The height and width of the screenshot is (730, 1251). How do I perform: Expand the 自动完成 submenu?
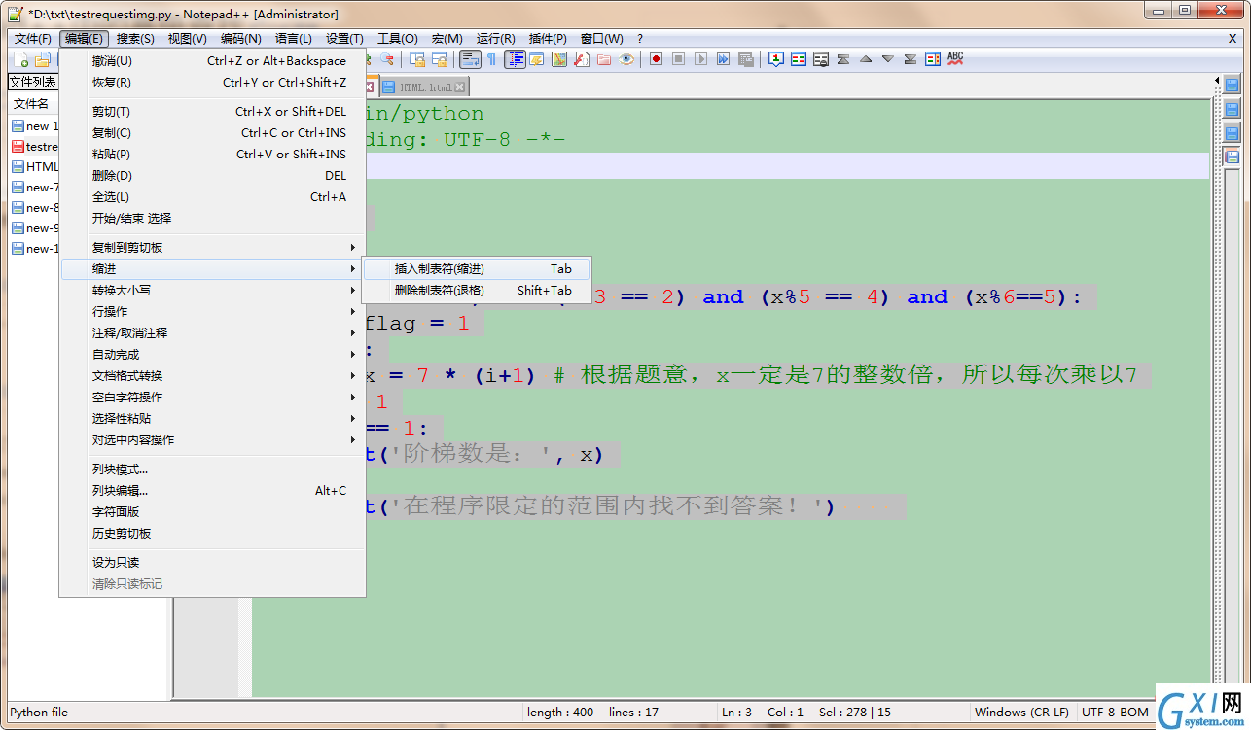[x=212, y=355]
